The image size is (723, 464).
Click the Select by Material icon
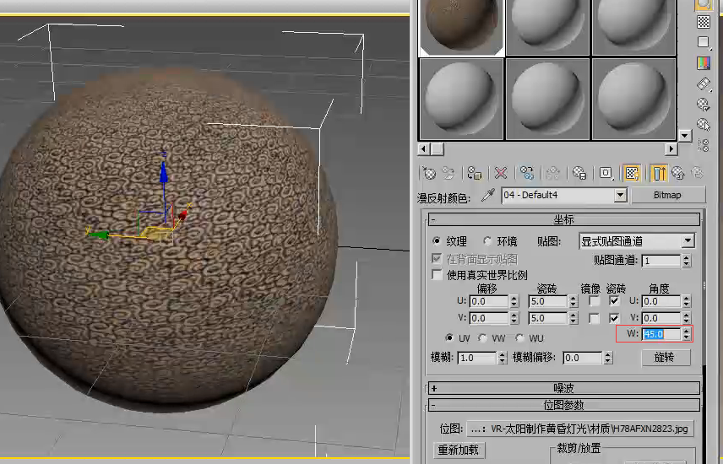(704, 125)
